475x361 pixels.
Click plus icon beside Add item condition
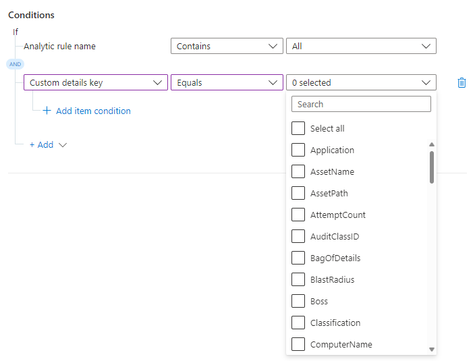(47, 111)
